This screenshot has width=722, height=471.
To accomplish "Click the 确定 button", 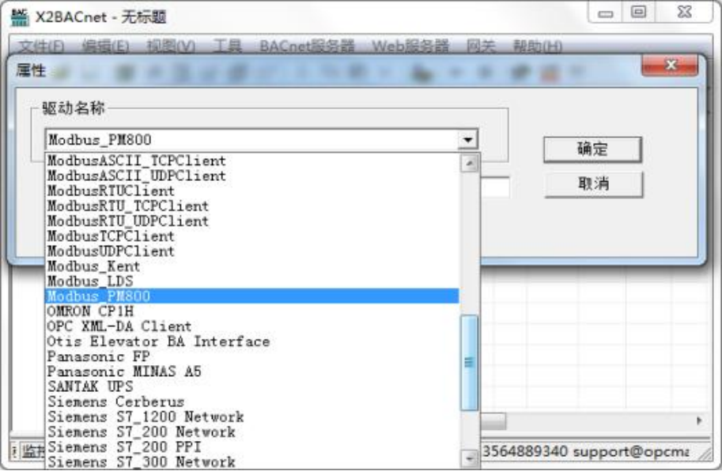I will (592, 149).
